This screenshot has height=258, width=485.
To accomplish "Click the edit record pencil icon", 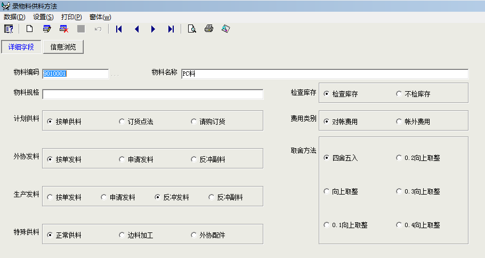I will (x=47, y=29).
